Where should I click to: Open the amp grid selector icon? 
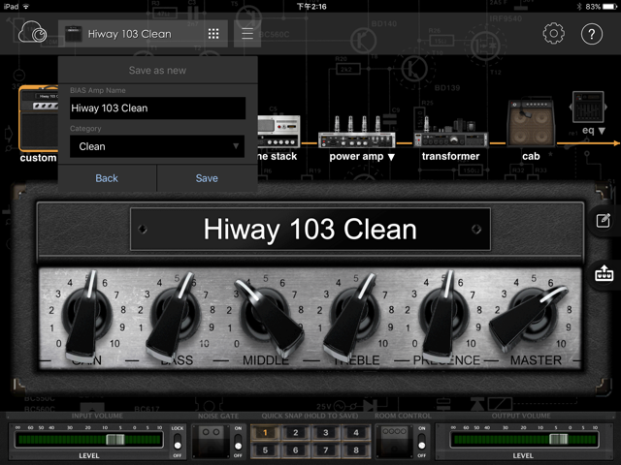213,34
